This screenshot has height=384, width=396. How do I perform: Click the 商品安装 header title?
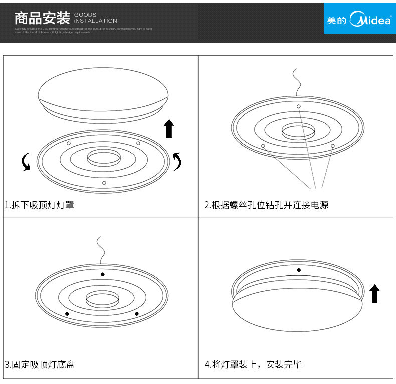[42, 18]
